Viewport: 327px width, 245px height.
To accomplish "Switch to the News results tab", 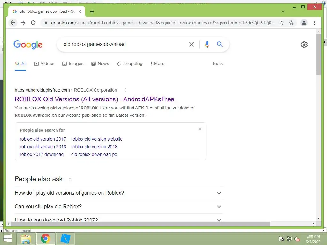I will [x=100, y=64].
